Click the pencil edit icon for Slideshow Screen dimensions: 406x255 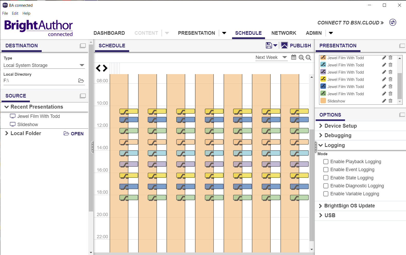(x=384, y=101)
